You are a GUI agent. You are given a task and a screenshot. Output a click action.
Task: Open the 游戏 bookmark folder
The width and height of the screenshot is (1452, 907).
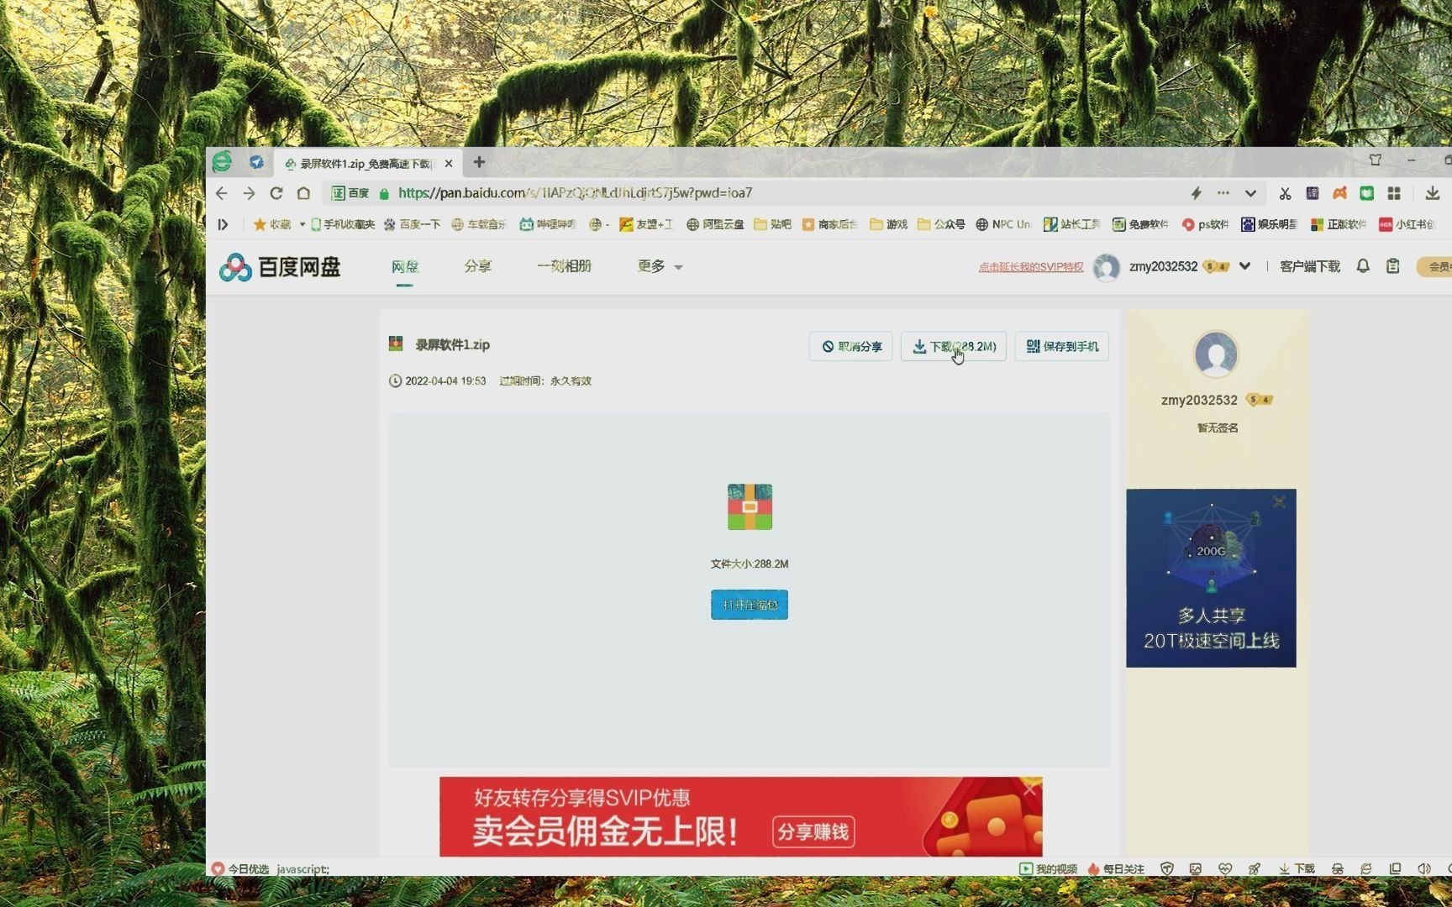pyautogui.click(x=889, y=224)
